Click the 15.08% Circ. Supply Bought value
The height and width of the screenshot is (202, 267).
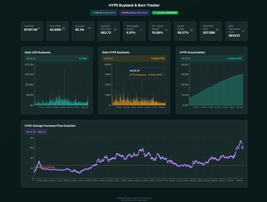click(x=157, y=33)
